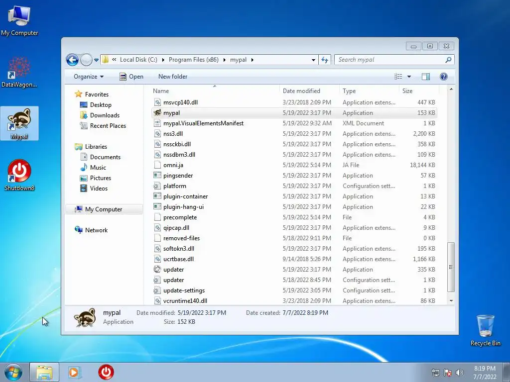Toggle the preview pane
The image size is (510, 382).
pyautogui.click(x=425, y=77)
